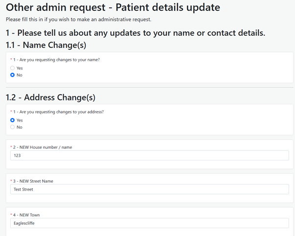
Task: Click the NEW House number input field
Action: coord(149,155)
